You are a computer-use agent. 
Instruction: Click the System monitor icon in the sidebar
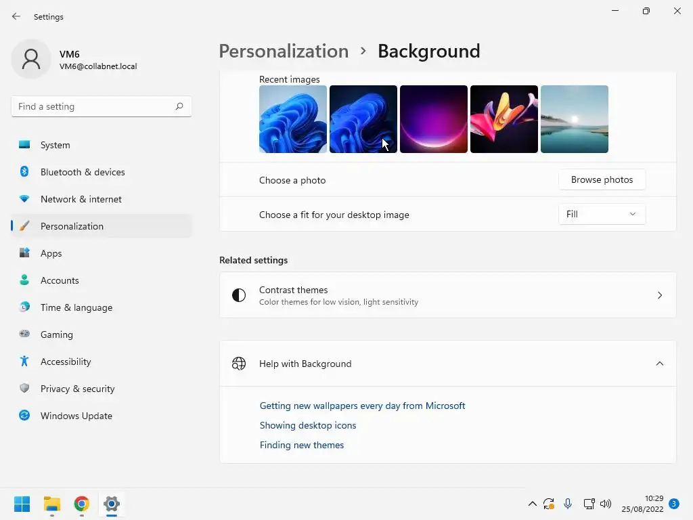(24, 145)
